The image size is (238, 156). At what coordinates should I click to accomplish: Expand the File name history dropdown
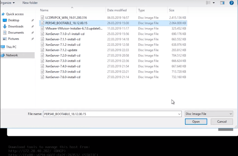tap(179, 114)
